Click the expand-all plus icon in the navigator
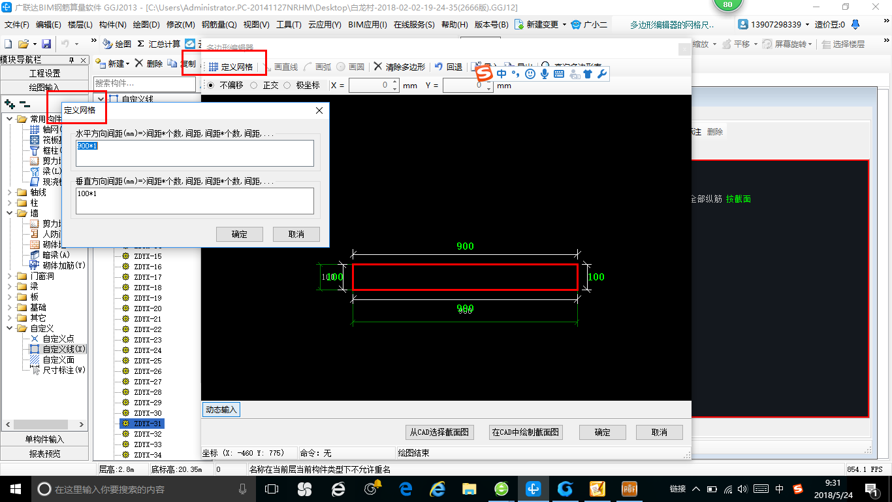892x502 pixels. pos(9,104)
